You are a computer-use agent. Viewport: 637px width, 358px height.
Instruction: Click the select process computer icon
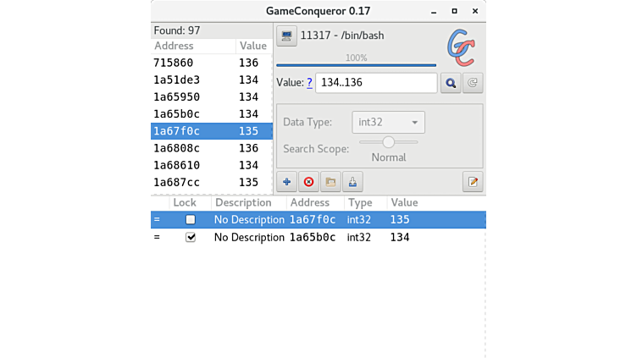coord(286,36)
